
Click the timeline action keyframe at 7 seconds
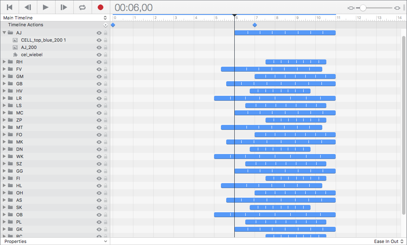pos(255,25)
